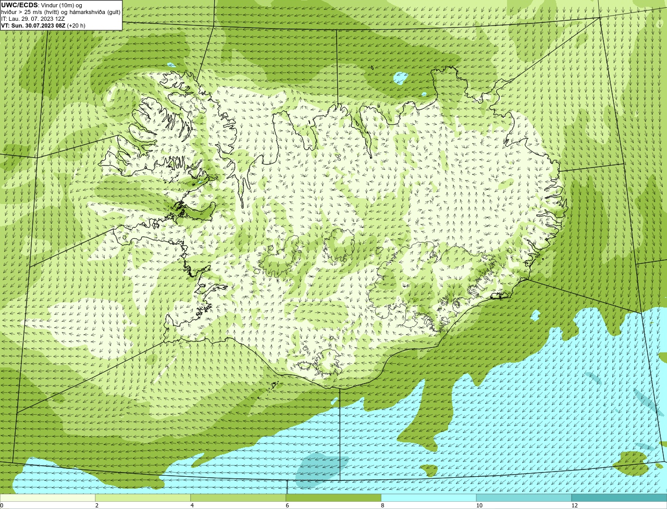Viewport: 667px width, 509px height.
Task: Click the legend scale label "2"
Action: coord(96,505)
